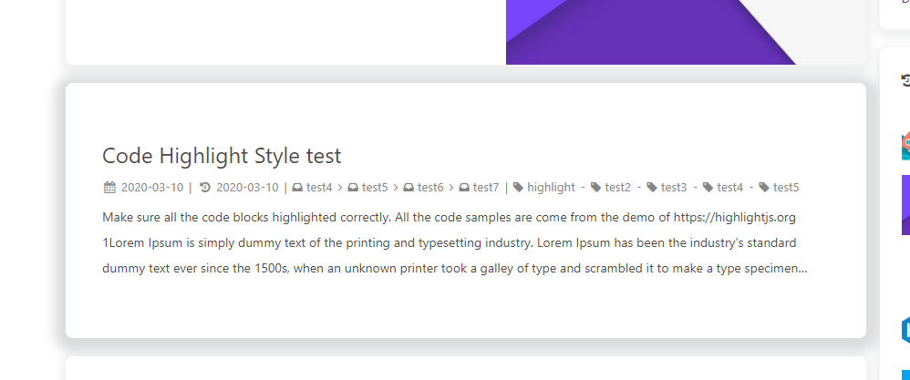910x380 pixels.
Task: Click the calendar icon beside published date
Action: [109, 188]
